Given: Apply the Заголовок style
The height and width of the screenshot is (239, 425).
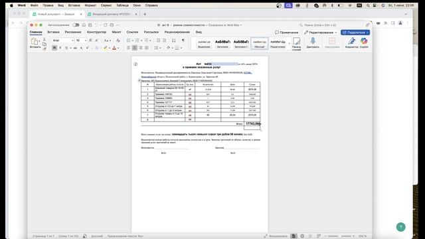Looking at the screenshot, I should coord(222,44).
